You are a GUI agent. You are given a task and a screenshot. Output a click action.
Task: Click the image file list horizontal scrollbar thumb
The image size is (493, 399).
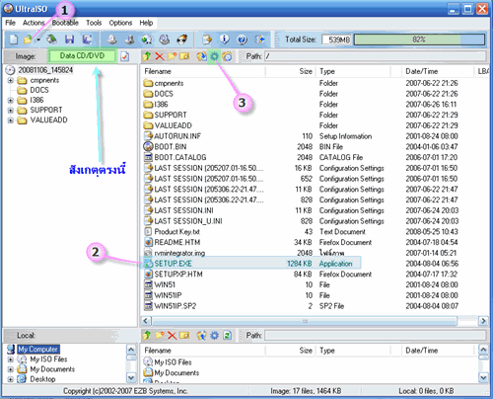[305, 321]
